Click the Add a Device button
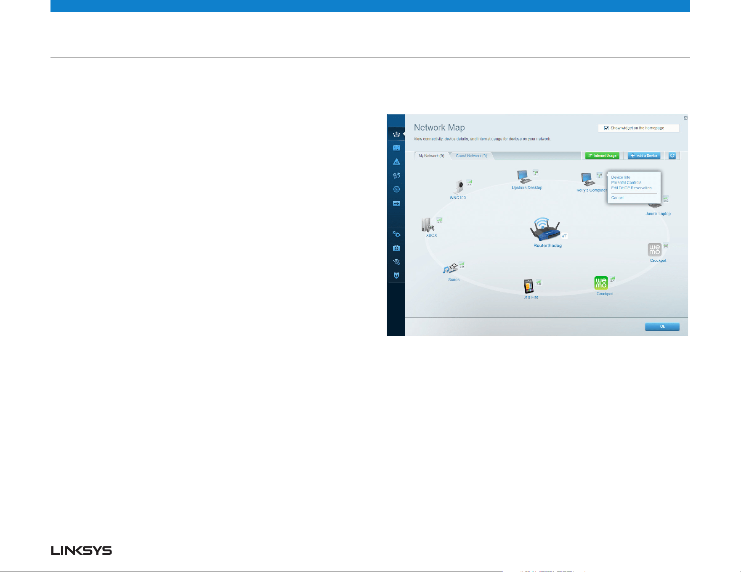Image resolution: width=741 pixels, height=572 pixels. 644,156
